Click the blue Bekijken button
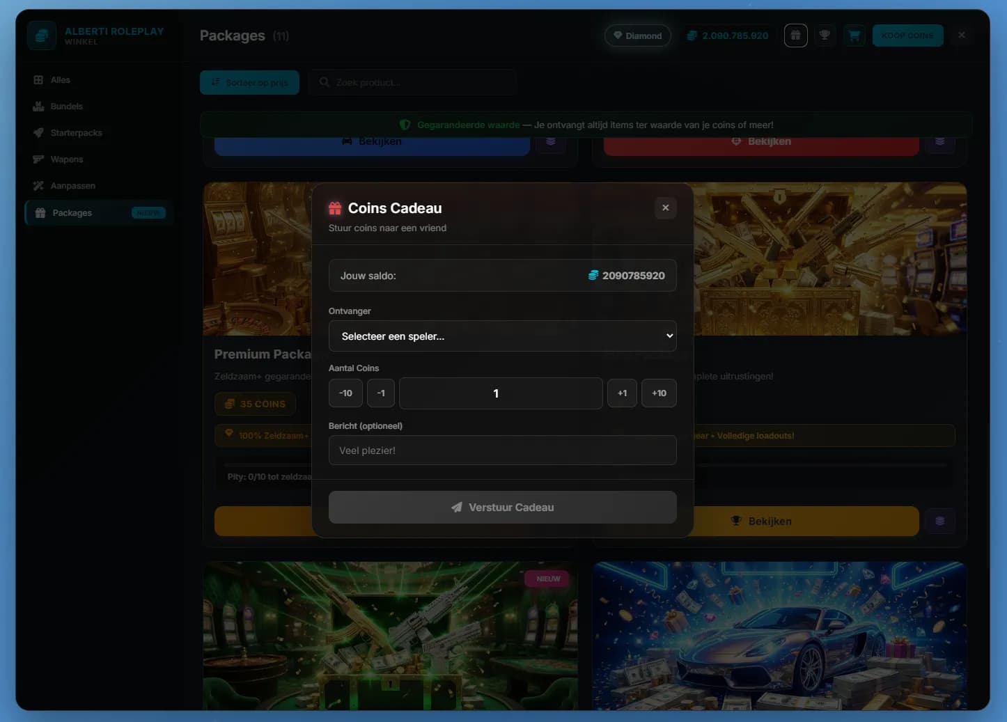 click(x=372, y=143)
